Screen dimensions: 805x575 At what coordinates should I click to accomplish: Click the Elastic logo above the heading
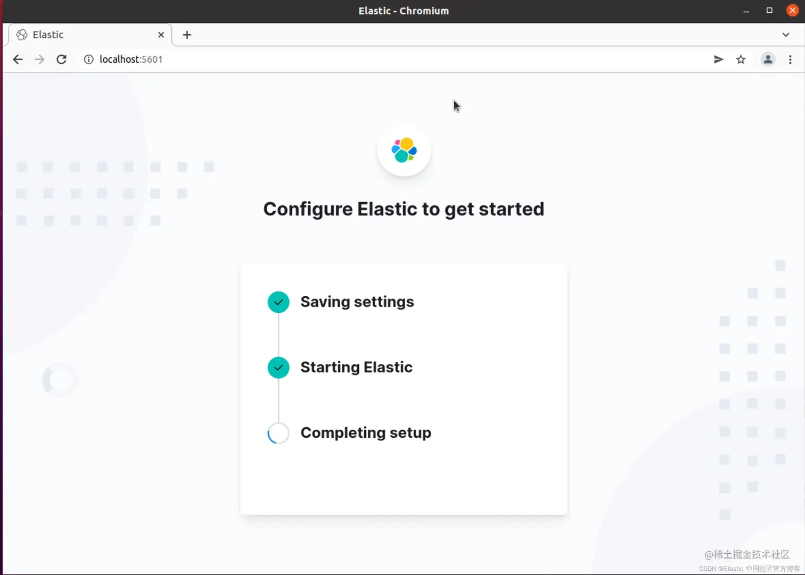404,150
